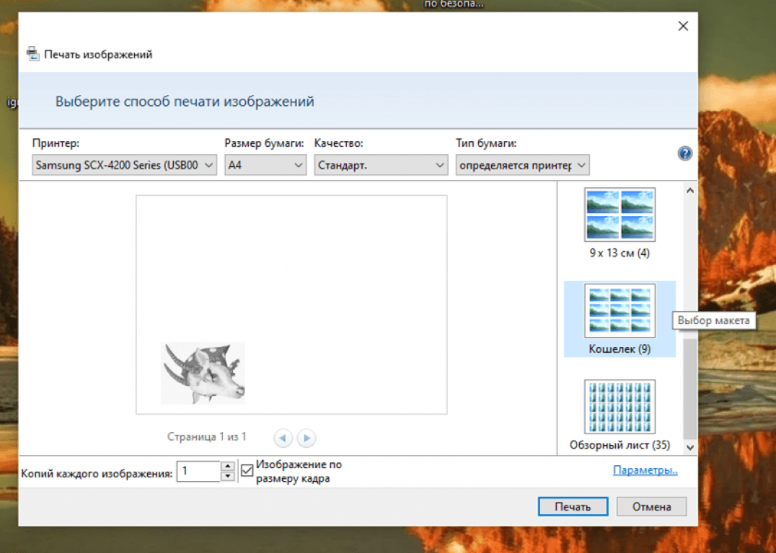776x553 pixels.
Task: Go to the previous preview page
Action: pyautogui.click(x=283, y=437)
